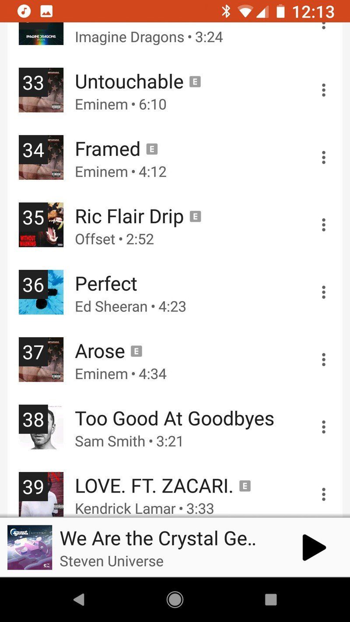Open options menu for Ric Flair Drip
Screen dimensions: 350x622
(323, 225)
